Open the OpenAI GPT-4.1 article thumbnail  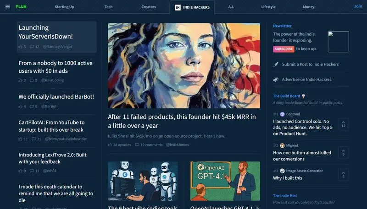pyautogui.click(x=225, y=181)
